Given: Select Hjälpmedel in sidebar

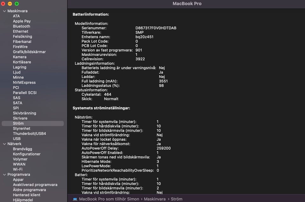Looking at the screenshot, I should (x=23, y=200).
